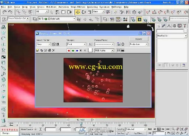
Task: Open the Customize menu
Action: click(x=104, y=7)
